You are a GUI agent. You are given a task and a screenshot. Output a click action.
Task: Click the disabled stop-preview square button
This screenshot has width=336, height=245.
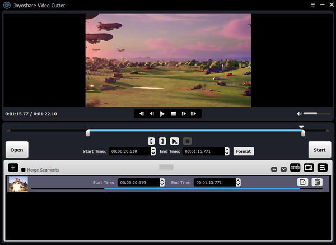(x=187, y=141)
